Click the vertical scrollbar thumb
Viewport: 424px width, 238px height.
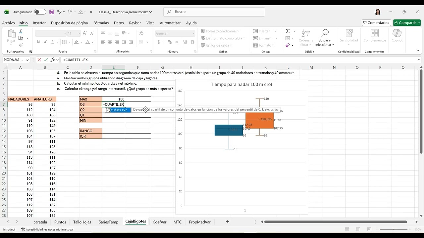pyautogui.click(x=421, y=111)
